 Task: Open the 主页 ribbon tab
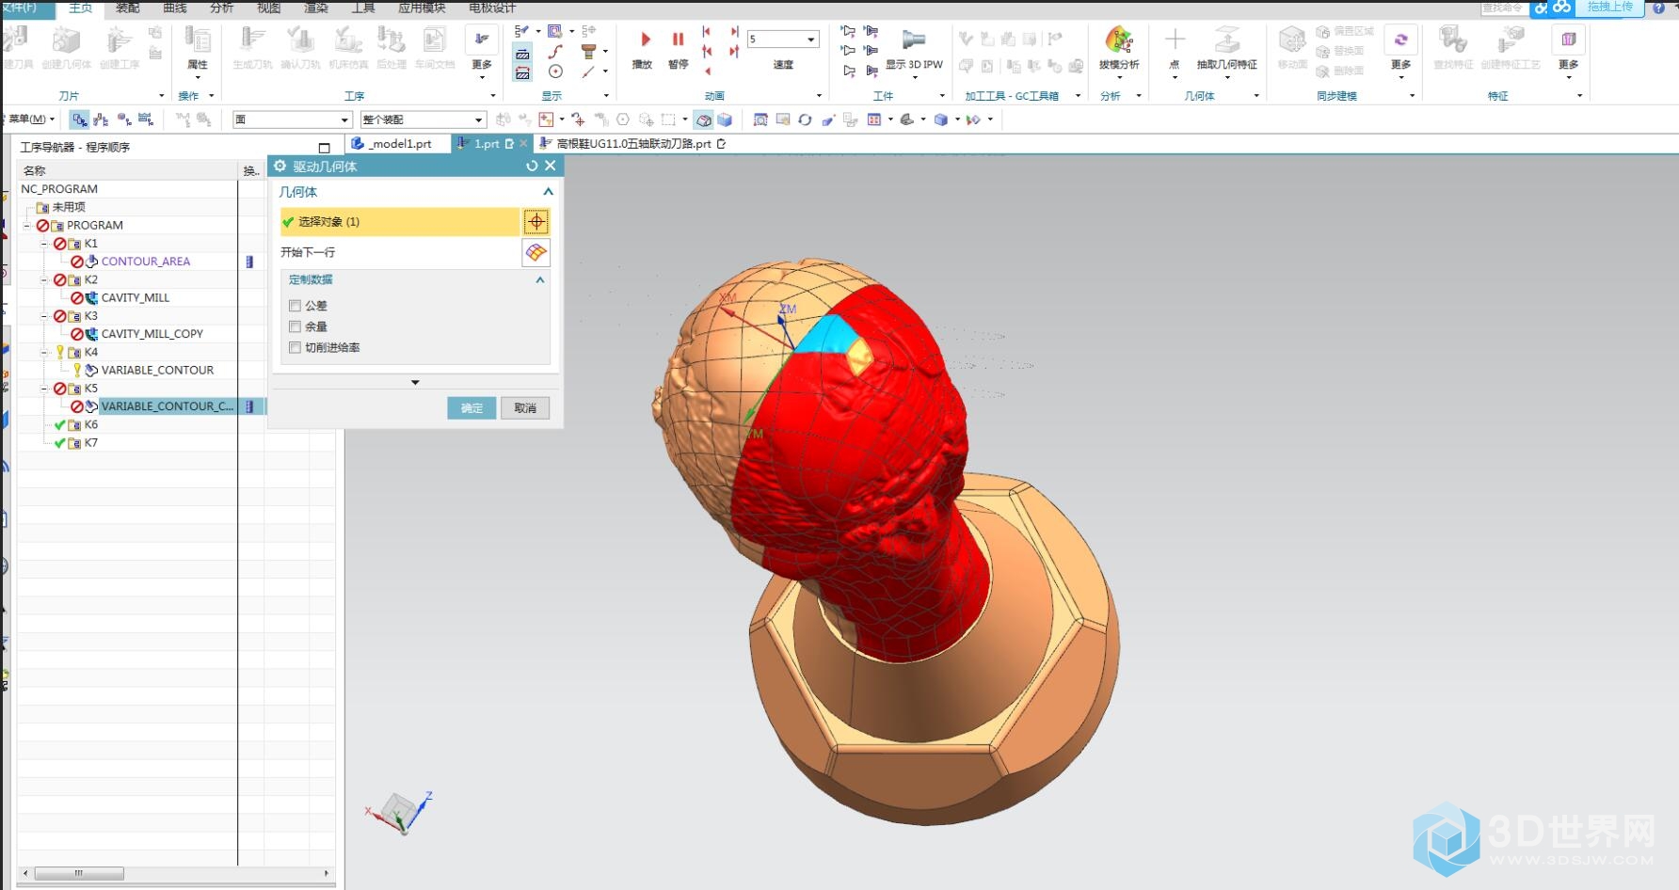click(x=81, y=8)
